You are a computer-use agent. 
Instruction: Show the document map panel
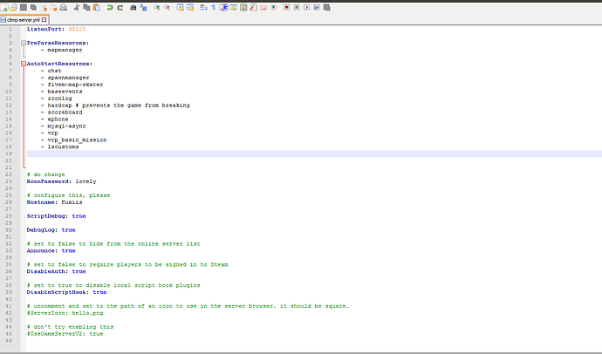(x=243, y=7)
